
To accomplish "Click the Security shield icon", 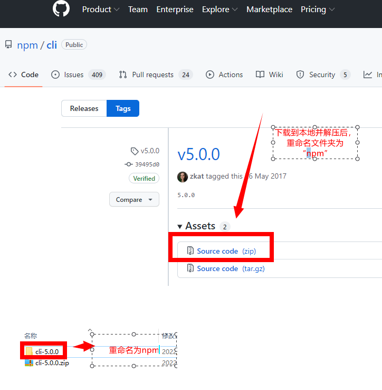I will coord(300,75).
